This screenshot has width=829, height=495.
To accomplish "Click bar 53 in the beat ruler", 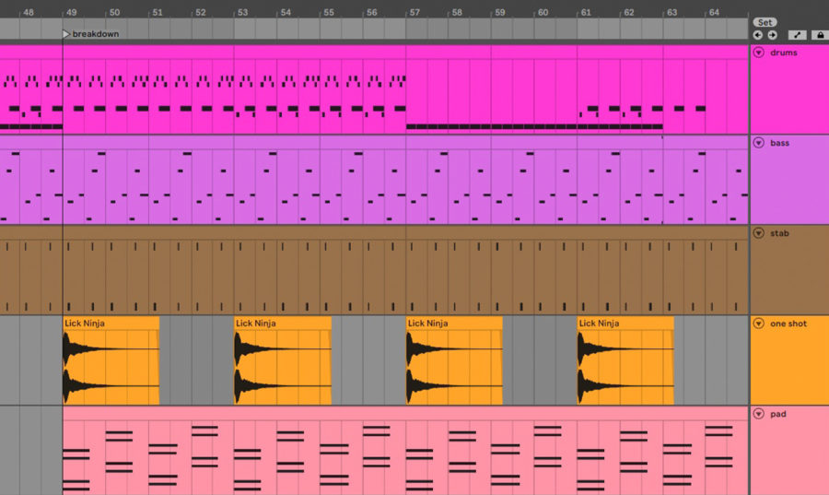I will pos(242,13).
